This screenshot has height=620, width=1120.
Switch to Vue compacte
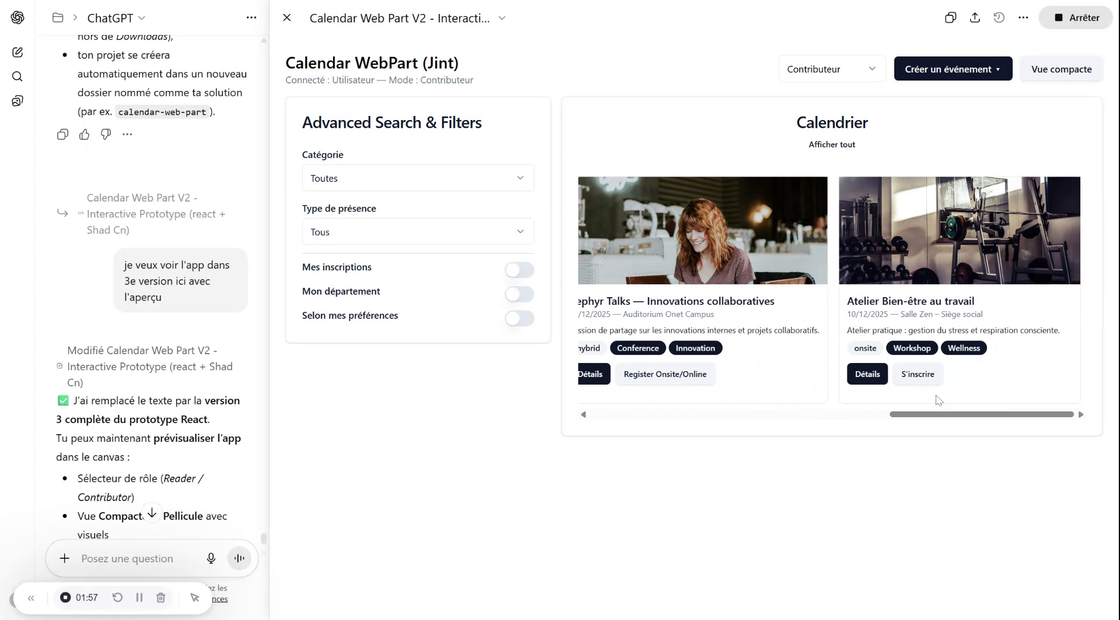coord(1062,68)
